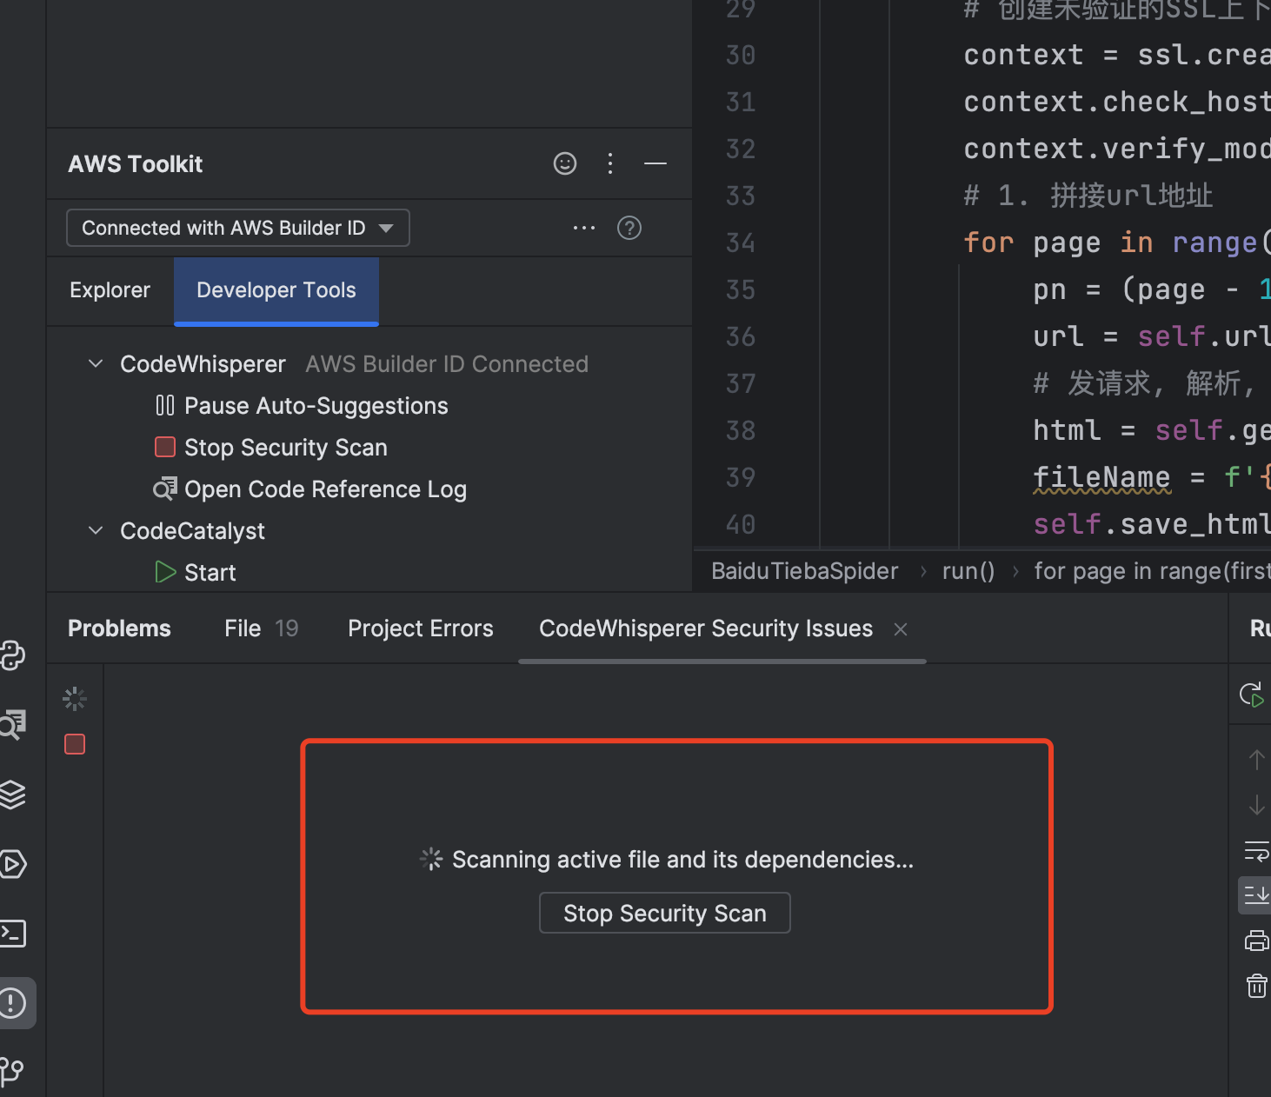
Task: Collapse the CodeWhisperer tree node
Action: 96,363
